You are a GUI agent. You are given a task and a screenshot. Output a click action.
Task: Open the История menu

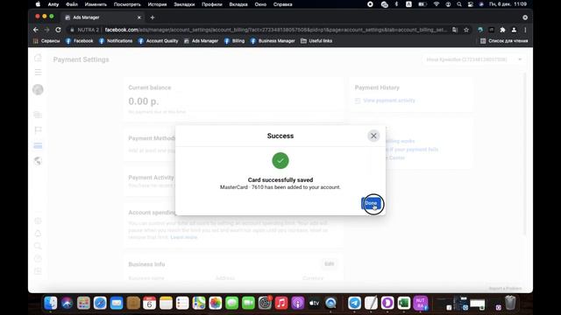point(157,4)
